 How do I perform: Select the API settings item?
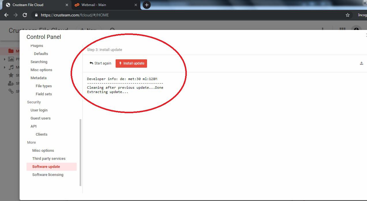(x=33, y=126)
